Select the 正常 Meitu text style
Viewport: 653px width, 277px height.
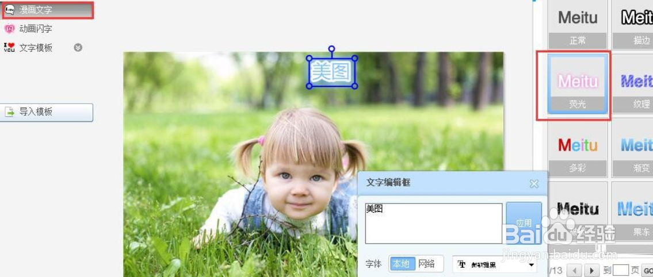pos(578,24)
